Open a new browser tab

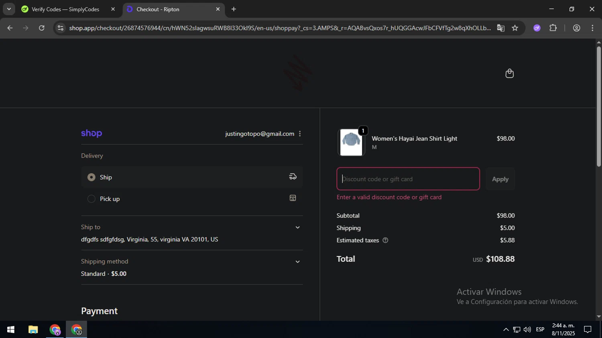pyautogui.click(x=234, y=9)
